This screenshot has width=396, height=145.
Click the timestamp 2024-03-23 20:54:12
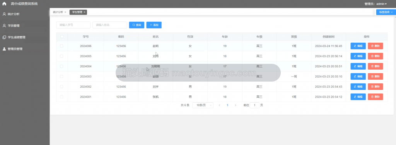(x=329, y=97)
